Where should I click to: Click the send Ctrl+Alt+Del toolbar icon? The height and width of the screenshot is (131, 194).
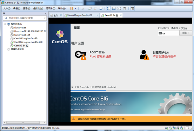click(x=82, y=8)
